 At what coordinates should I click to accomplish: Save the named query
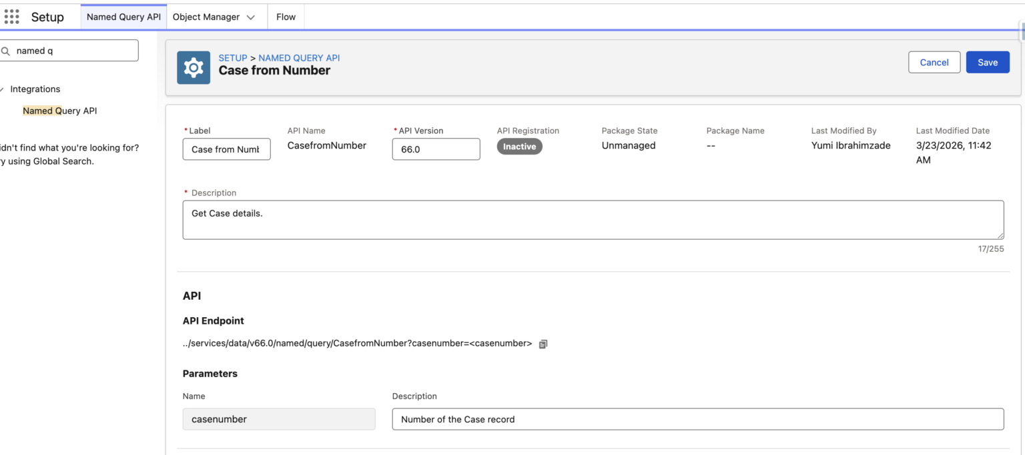click(x=988, y=62)
